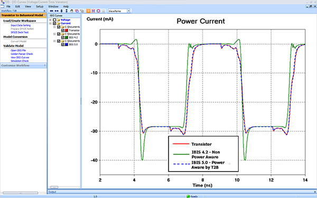Viewport: 317px width, 198px height.
Task: Click the red circle toolbar icon
Action: (x=98, y=11)
